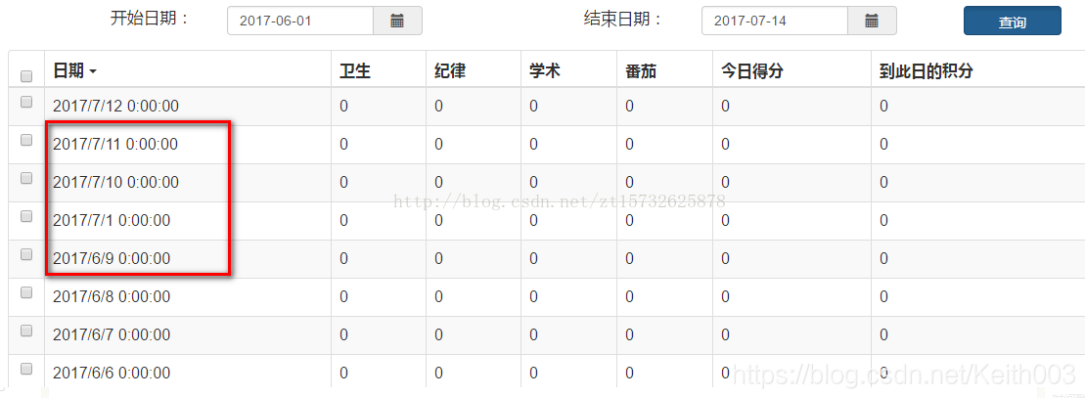Image resolution: width=1085 pixels, height=398 pixels.
Task: Open the start date calendar picker
Action: click(397, 21)
